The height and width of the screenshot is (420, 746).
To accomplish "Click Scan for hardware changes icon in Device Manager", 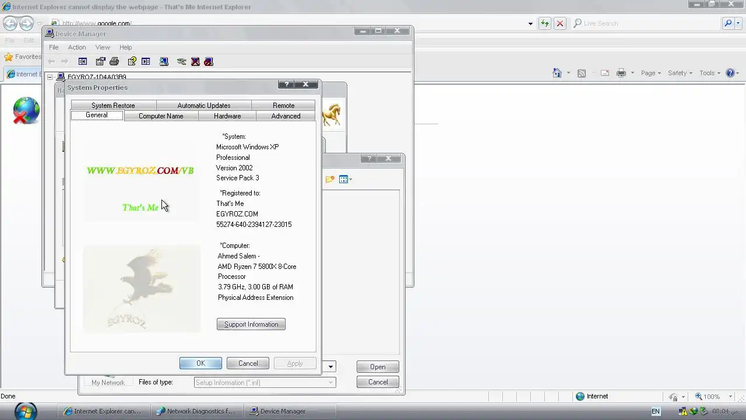I will pyautogui.click(x=164, y=61).
